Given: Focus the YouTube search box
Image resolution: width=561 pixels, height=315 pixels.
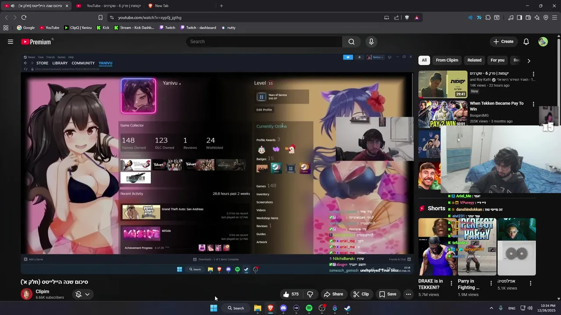Looking at the screenshot, I should (264, 42).
